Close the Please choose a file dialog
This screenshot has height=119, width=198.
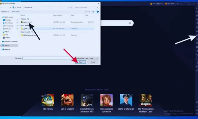tap(99, 4)
